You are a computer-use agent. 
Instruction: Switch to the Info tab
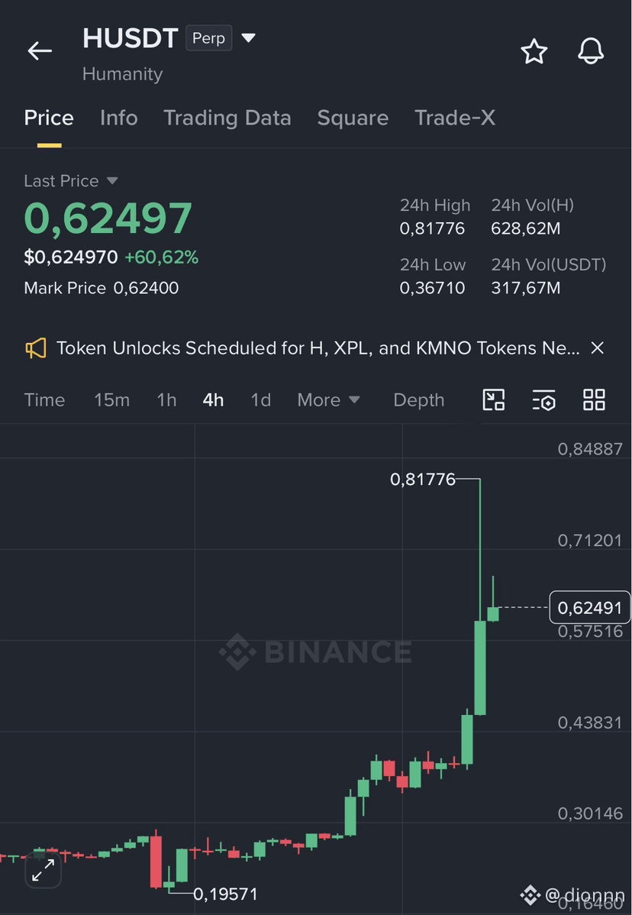[119, 118]
